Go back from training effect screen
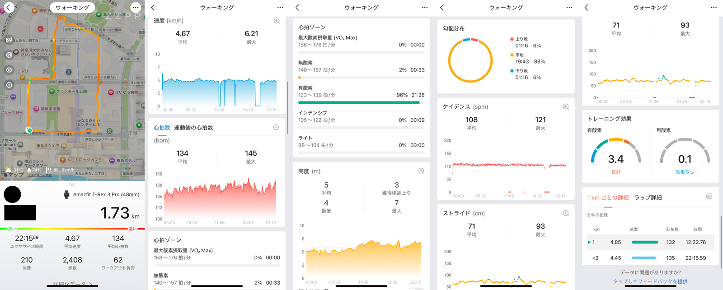 (587, 7)
